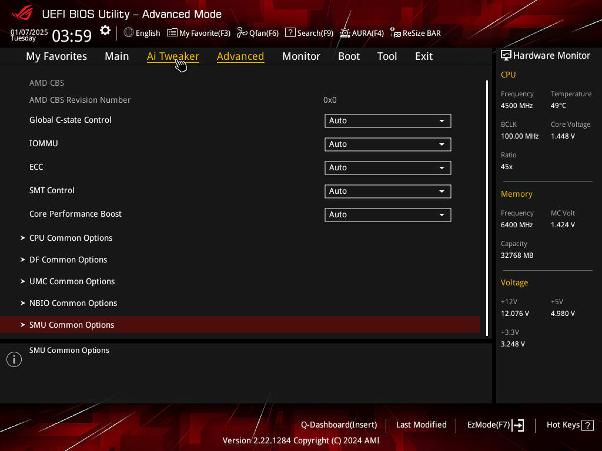Click BCLK value 100.00 MHz

520,136
